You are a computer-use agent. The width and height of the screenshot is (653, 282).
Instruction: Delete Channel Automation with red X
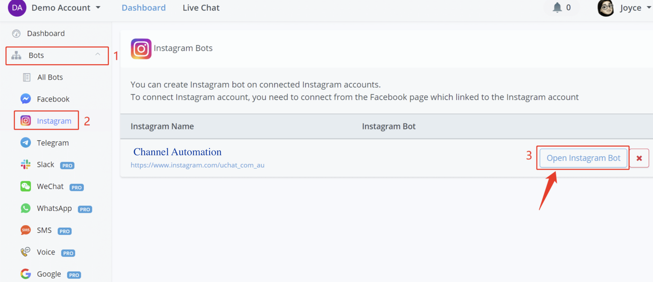coord(639,158)
